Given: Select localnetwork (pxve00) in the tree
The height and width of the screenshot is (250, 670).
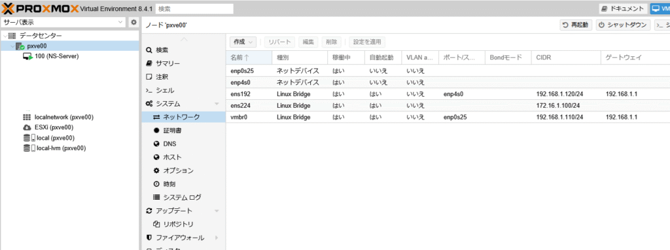Looking at the screenshot, I should [x=64, y=117].
